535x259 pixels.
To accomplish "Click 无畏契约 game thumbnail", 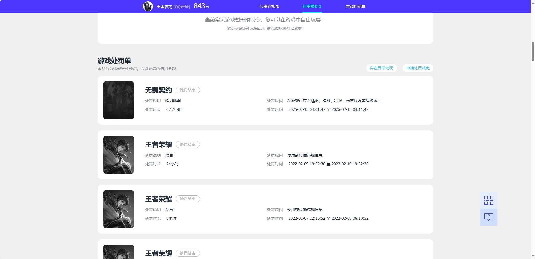I will [x=119, y=100].
